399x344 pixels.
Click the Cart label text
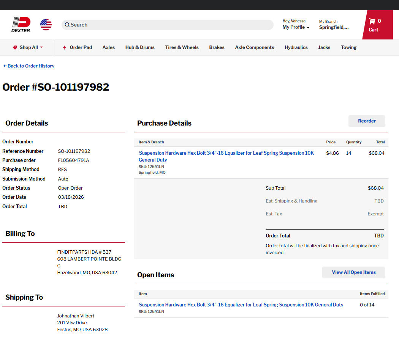[x=373, y=30]
